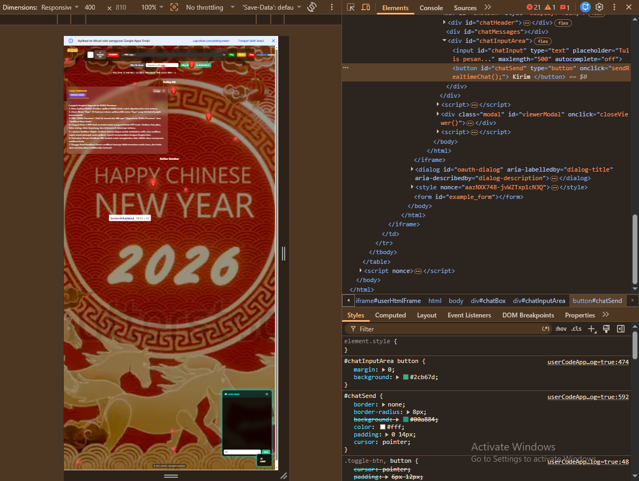
Task: Select body in the breadcrumb
Action: (456, 301)
